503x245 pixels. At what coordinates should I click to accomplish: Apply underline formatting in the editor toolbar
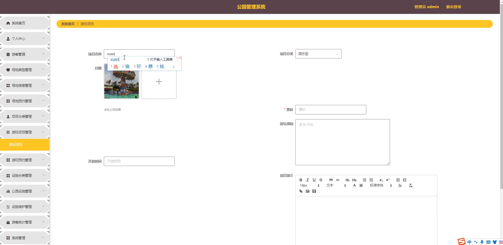coord(314,180)
